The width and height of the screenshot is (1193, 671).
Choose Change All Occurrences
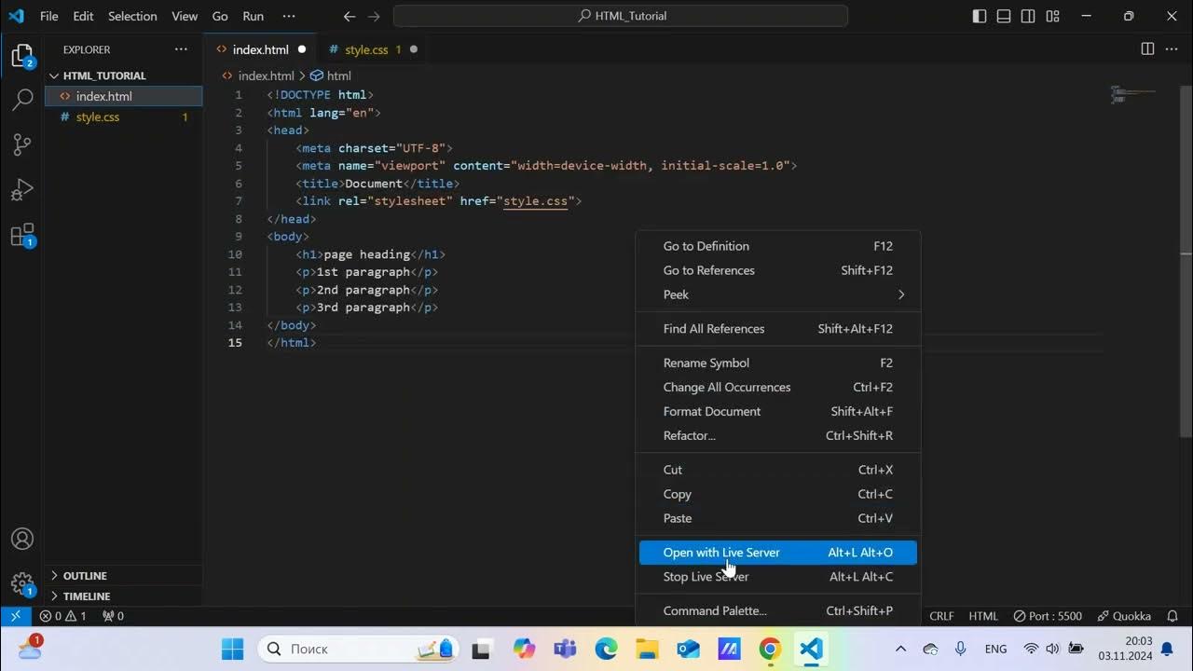[778, 388]
